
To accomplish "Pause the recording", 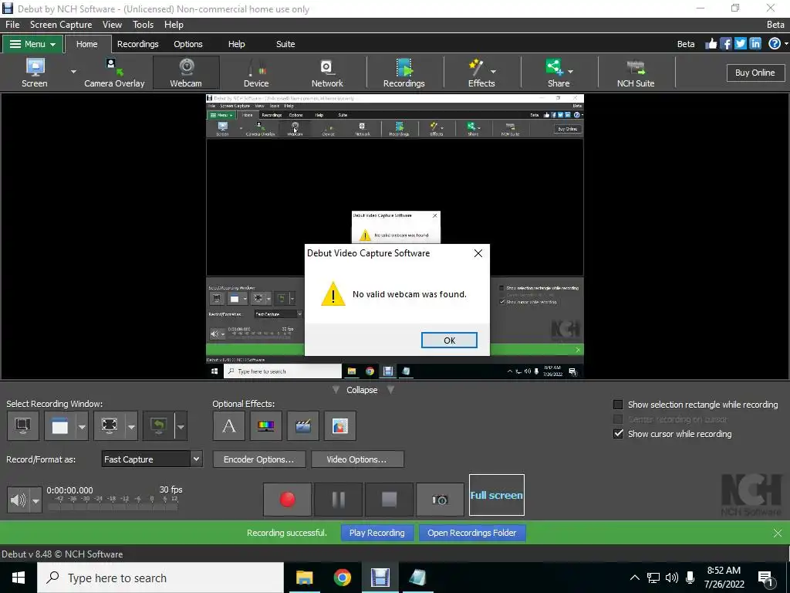I will click(339, 500).
